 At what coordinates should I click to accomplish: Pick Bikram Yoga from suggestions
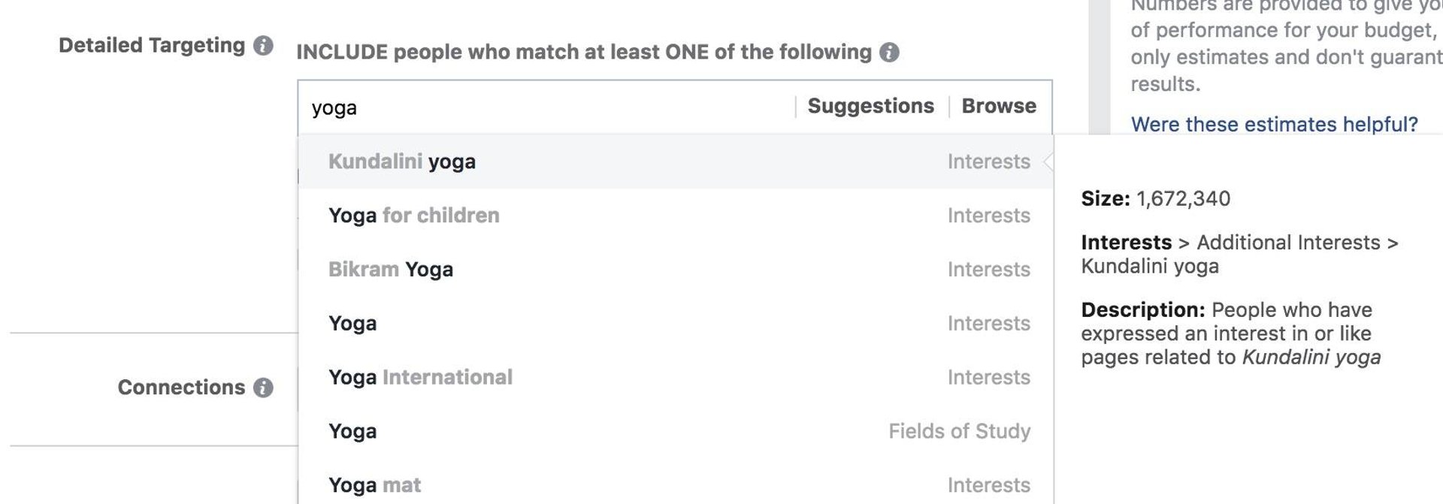coord(391,270)
